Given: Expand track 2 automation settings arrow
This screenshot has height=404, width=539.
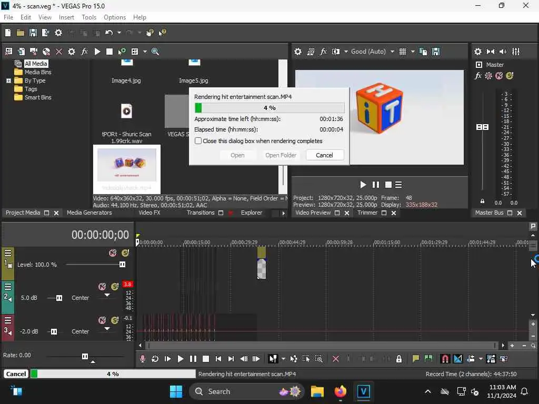Looking at the screenshot, I should (x=107, y=295).
